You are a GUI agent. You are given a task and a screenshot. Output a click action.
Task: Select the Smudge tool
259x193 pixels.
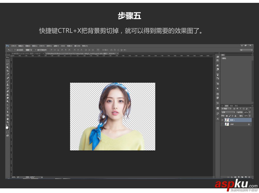click(8, 98)
